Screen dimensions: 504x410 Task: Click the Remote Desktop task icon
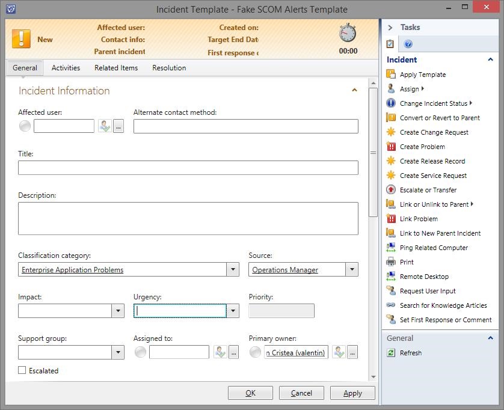pos(391,277)
